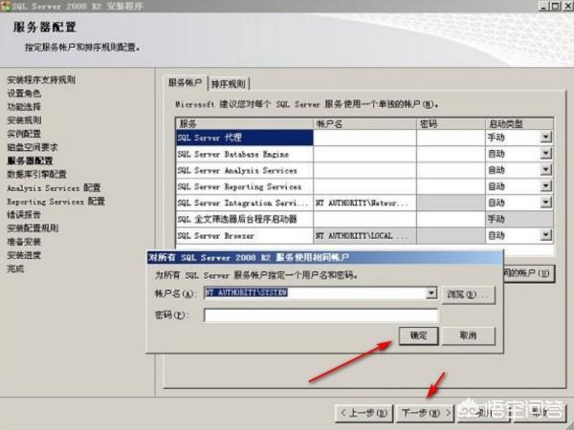Select the SQL Server Reporting Services row
The width and height of the screenshot is (574, 430).
(245, 186)
